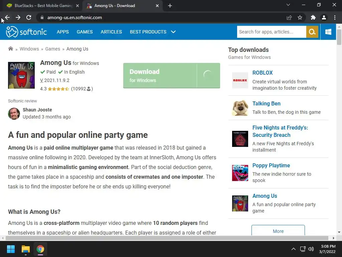The height and width of the screenshot is (257, 342).
Task: Open the Poppy Playtime thumbnail
Action: [x=240, y=173]
